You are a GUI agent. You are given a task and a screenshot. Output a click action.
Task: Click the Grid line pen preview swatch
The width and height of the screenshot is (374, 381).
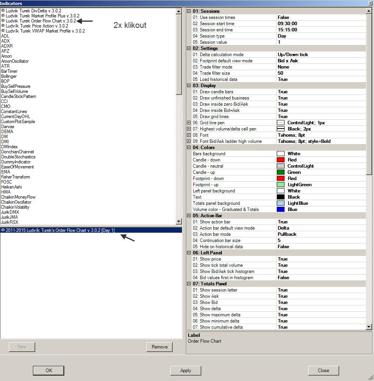pyautogui.click(x=281, y=123)
